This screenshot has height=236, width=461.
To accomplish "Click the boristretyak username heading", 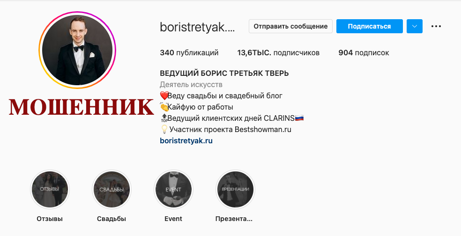I will click(x=197, y=27).
